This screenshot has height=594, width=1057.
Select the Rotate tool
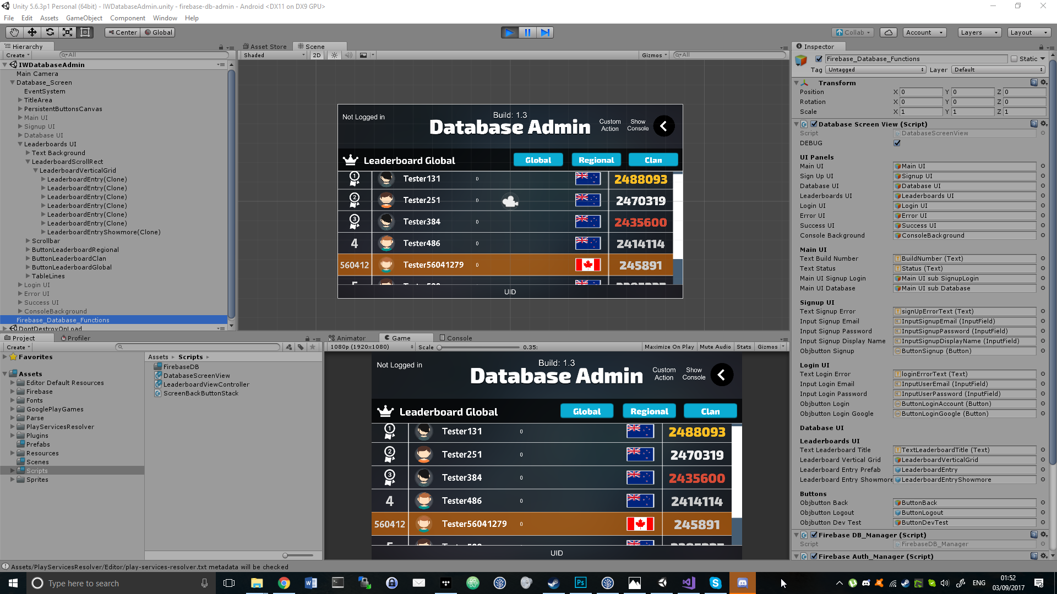pyautogui.click(x=50, y=32)
